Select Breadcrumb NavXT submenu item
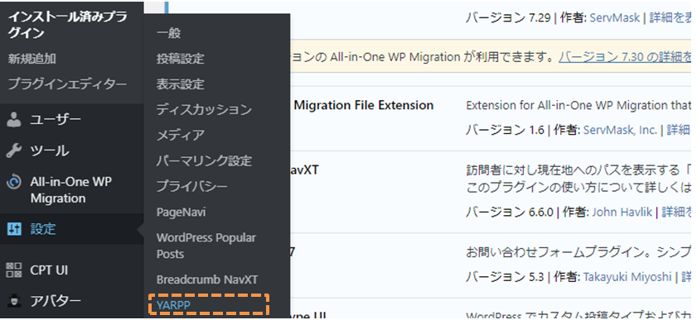Viewport: 697px width, 320px height. [207, 279]
